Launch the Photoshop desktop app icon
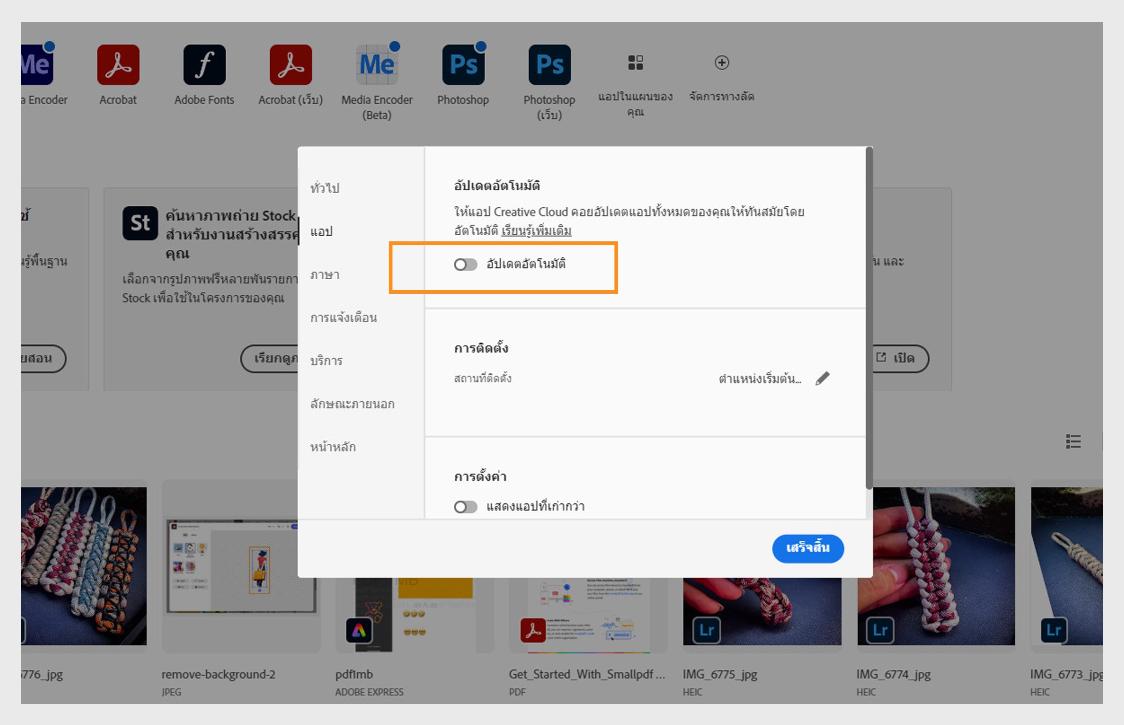Screen dimensions: 1124x725 (x=463, y=65)
